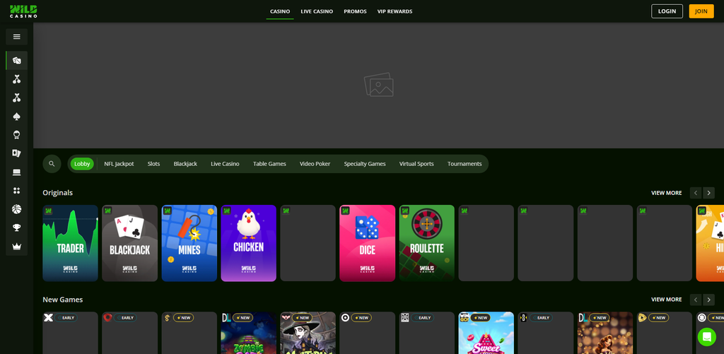
Task: Open the LIVE CASINO nav tab
Action: [317, 11]
